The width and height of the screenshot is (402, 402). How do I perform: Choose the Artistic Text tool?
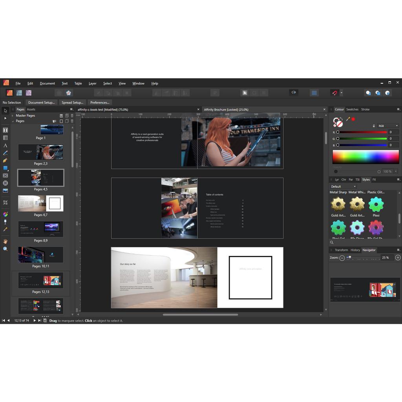(x=5, y=146)
